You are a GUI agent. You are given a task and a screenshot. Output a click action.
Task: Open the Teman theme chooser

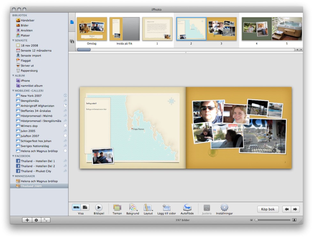117,207
